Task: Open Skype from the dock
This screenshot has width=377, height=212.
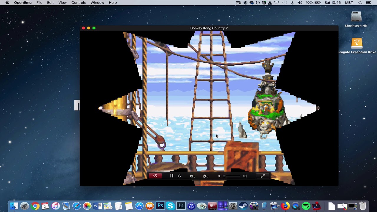Action: tap(170, 206)
